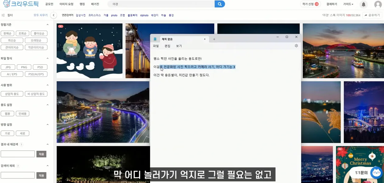Focus the 결과 내 재검색 text field
This screenshot has height=183, width=384.
(18, 154)
